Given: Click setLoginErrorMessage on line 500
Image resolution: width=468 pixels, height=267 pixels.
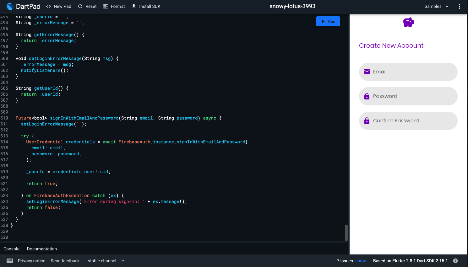Looking at the screenshot, I should click(55, 58).
